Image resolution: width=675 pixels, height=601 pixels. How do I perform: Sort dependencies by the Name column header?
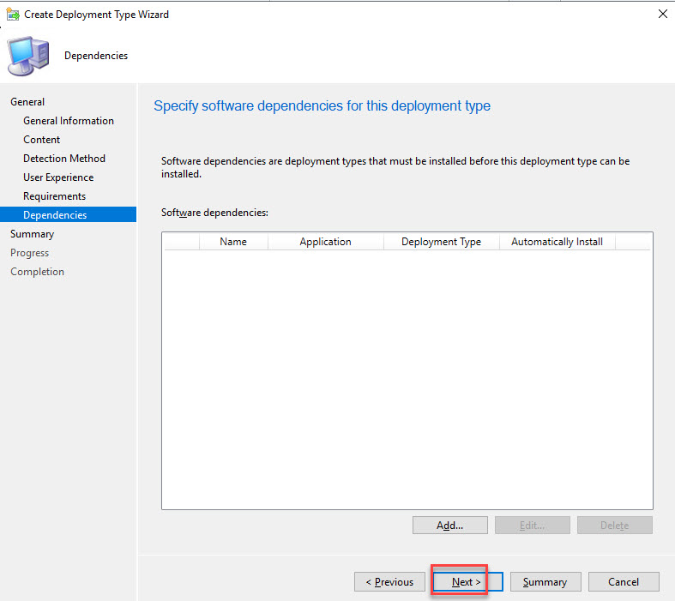coord(233,242)
